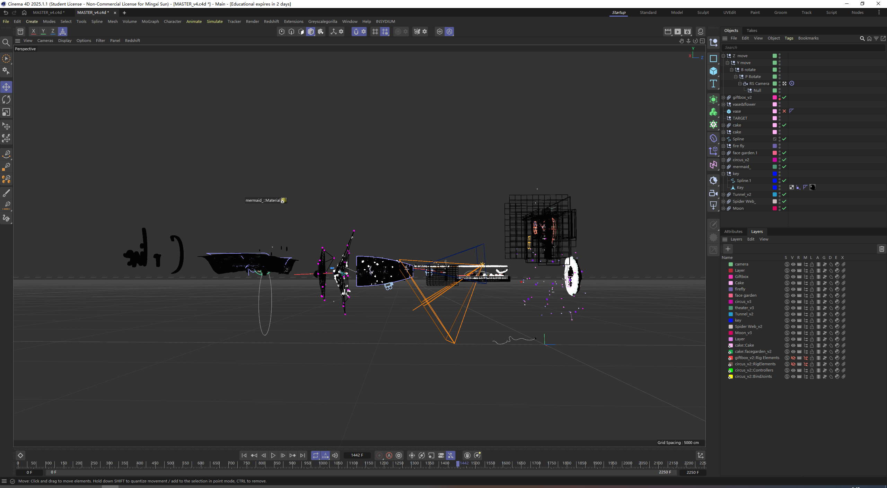
Task: Click the Moon_v3 layer color swatch
Action: pos(730,333)
